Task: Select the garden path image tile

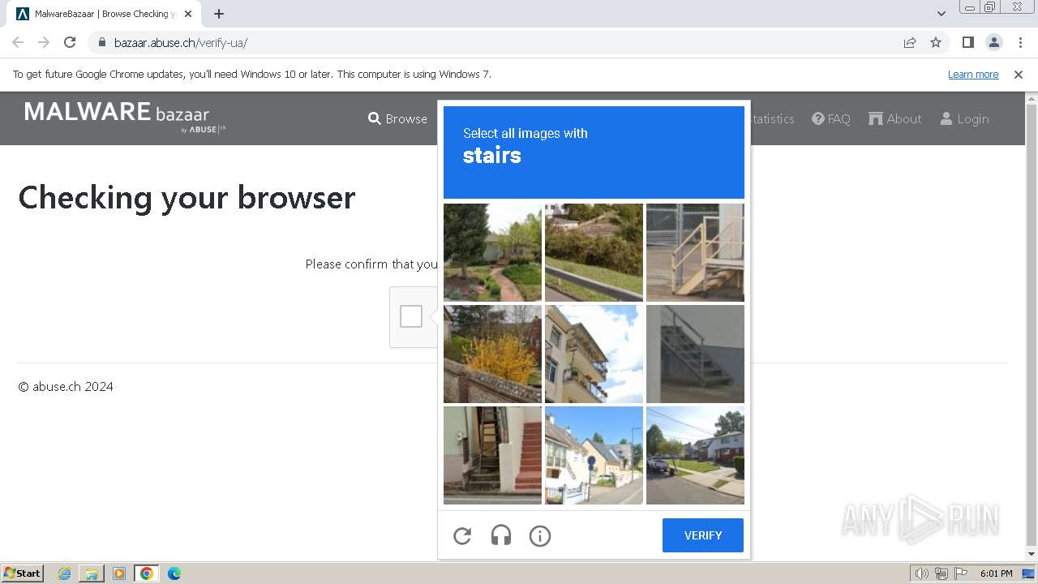Action: (x=492, y=252)
